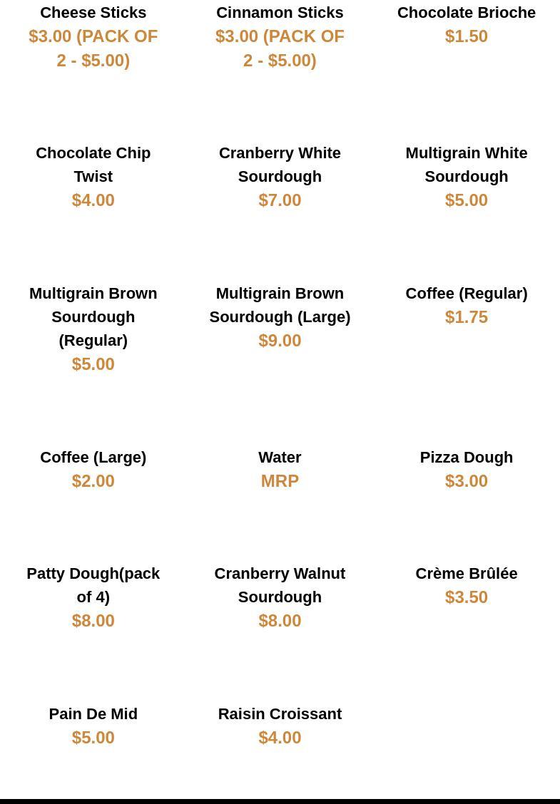This screenshot has height=804, width=560.
Task: Choose the Coffee (Large) item
Action: click(93, 458)
